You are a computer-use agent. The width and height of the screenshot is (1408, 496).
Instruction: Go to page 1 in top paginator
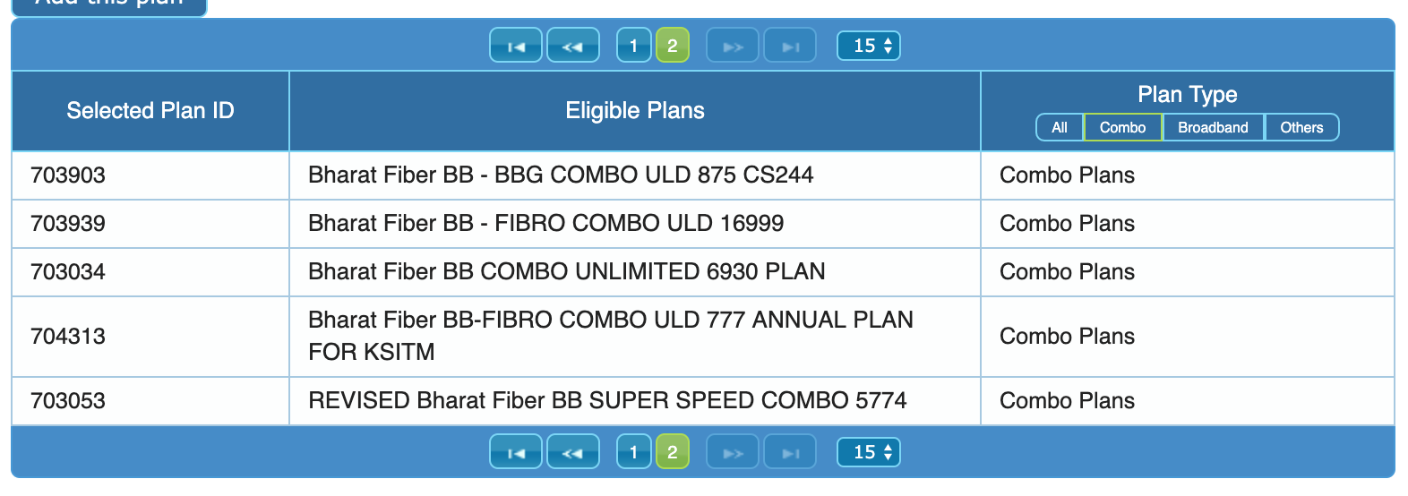click(633, 46)
